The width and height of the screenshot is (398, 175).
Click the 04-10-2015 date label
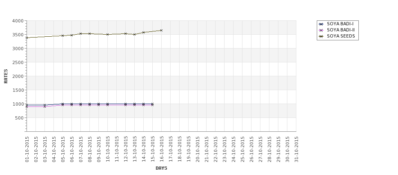54,149
